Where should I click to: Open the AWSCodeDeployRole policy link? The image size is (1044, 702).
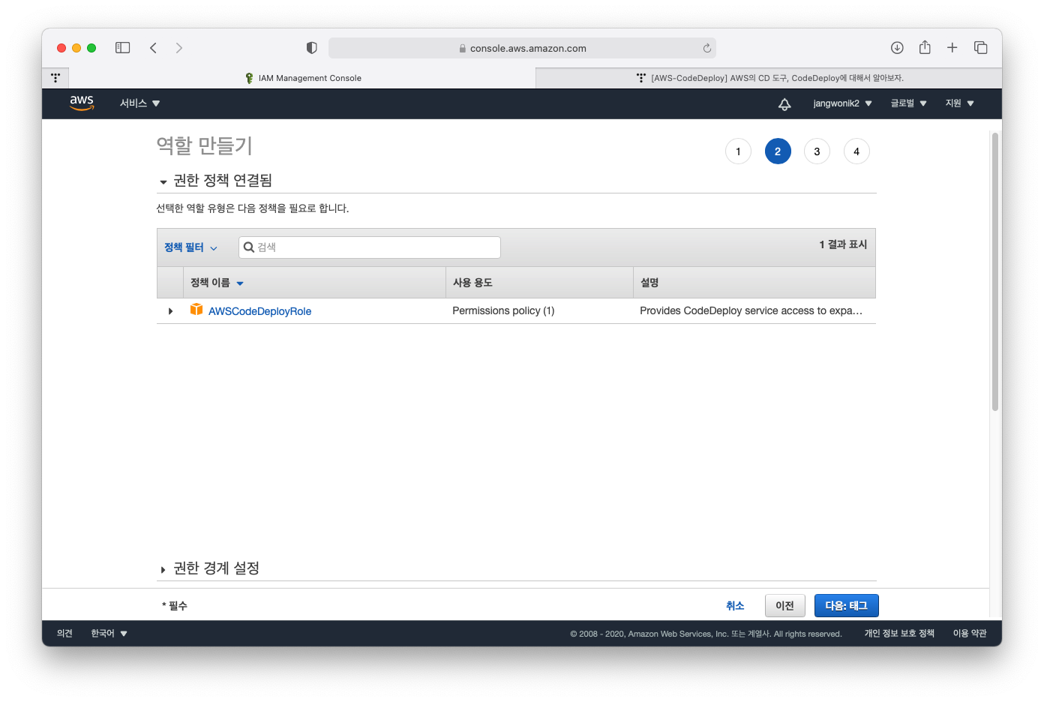point(259,311)
